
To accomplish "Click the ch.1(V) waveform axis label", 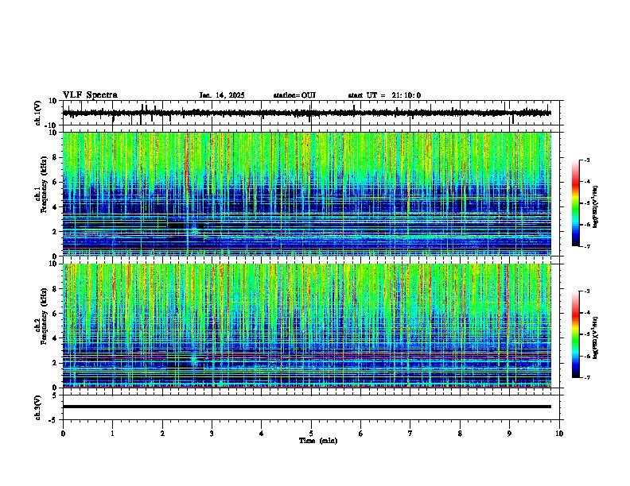I will 38,113.
